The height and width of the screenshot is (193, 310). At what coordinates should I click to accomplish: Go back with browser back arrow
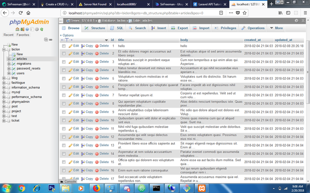(5, 13)
